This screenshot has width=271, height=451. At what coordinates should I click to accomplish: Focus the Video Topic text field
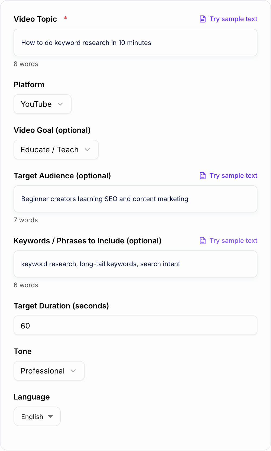tap(135, 43)
